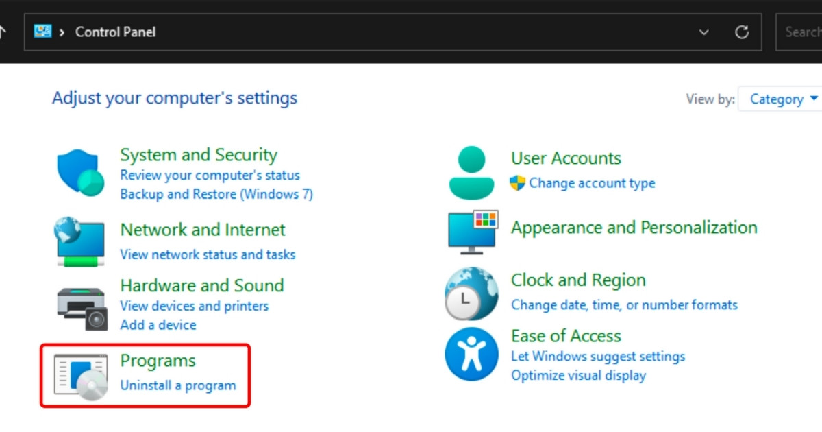Open Backup and Restore (Windows 7)

tap(216, 194)
